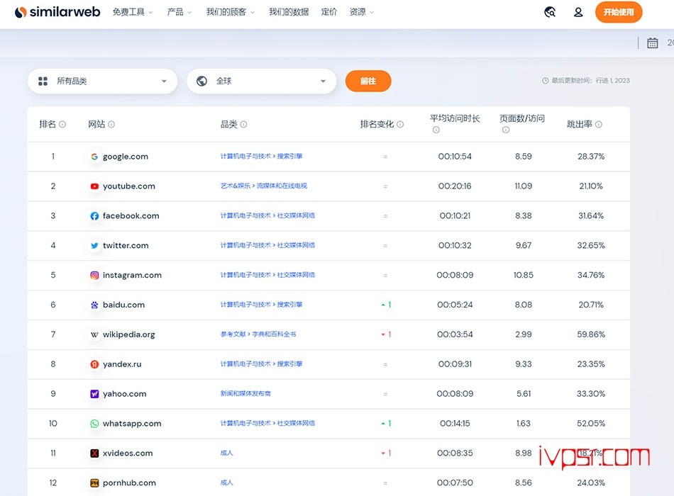Viewport: 674px width, 496px height.
Task: Open the google.com site link
Action: click(x=126, y=157)
